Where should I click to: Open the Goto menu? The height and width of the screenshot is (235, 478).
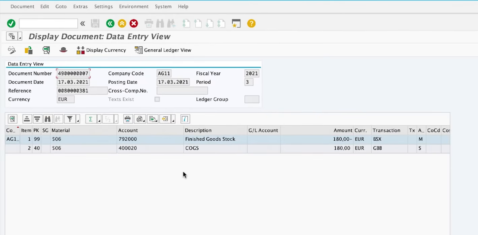click(61, 6)
